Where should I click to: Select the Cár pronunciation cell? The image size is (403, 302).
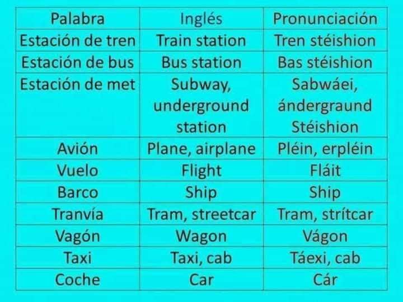pos(325,280)
